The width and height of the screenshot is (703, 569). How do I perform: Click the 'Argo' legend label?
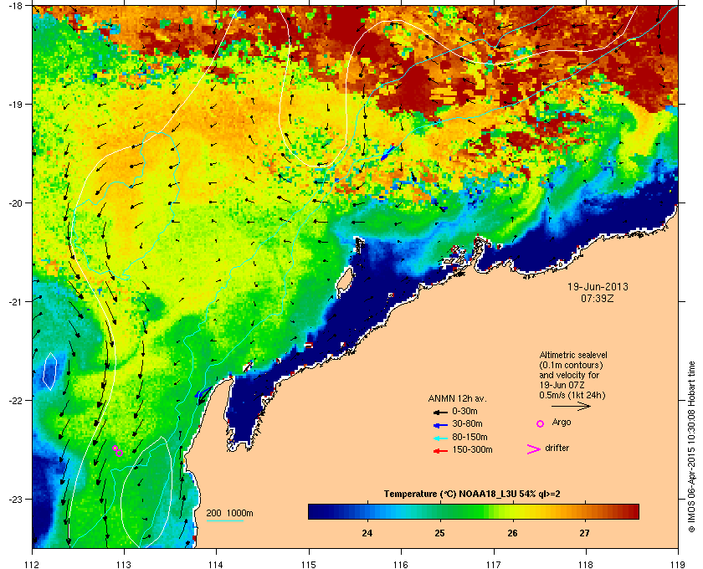(x=562, y=423)
